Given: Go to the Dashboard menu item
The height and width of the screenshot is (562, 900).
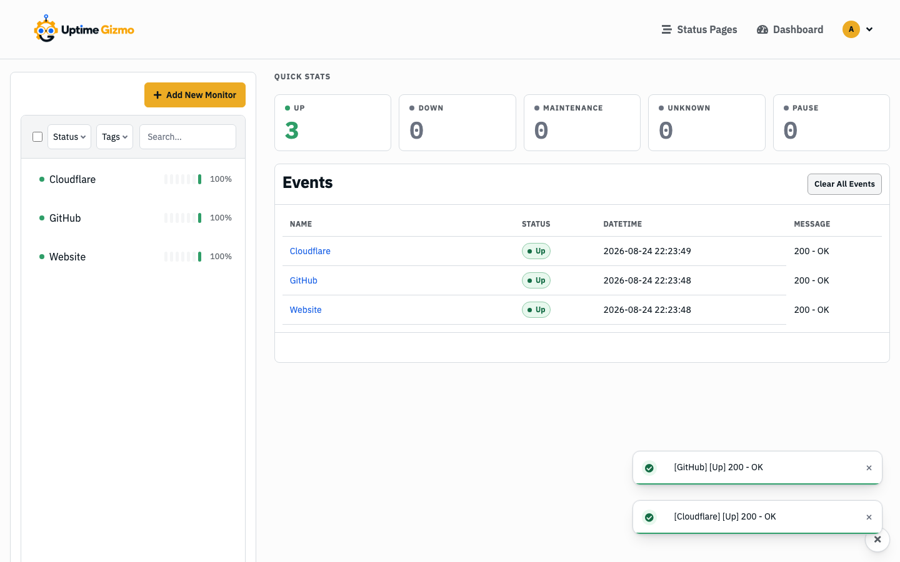Looking at the screenshot, I should point(790,29).
